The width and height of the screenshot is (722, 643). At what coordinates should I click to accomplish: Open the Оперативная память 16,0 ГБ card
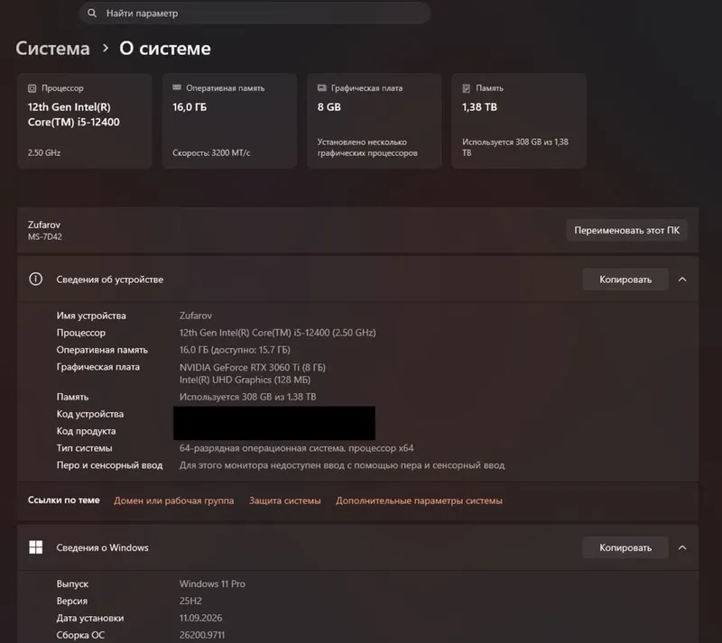[229, 121]
